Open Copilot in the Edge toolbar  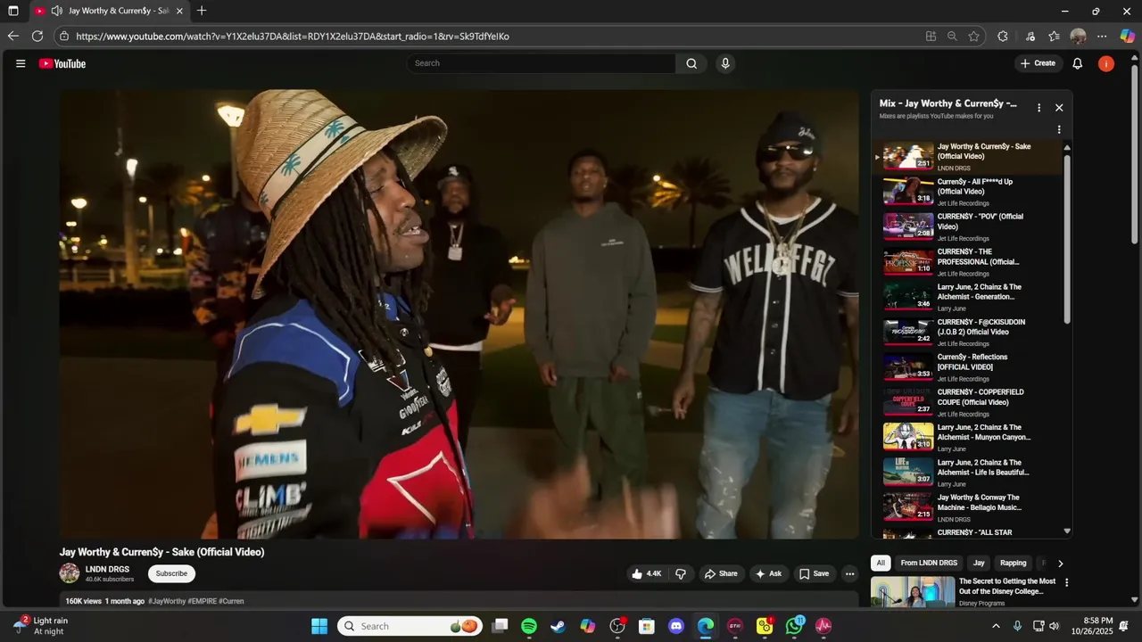(1128, 37)
